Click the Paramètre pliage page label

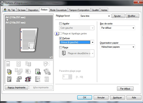click(x=70, y=71)
